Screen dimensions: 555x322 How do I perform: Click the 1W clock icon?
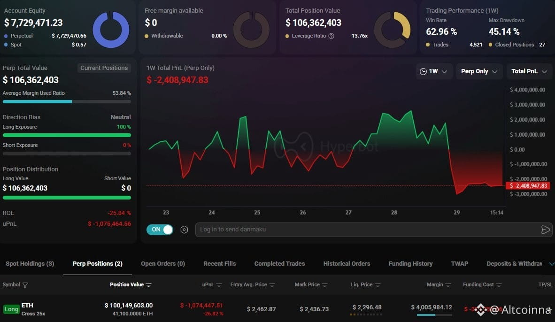click(423, 71)
